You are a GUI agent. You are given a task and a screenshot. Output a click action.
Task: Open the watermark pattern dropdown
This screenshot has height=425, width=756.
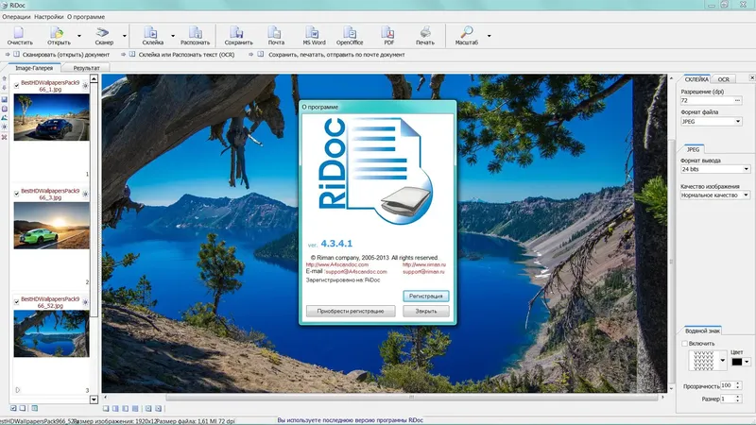pos(722,361)
